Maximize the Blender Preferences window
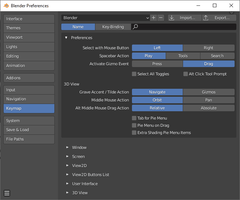The image size is (240, 200). (x=215, y=6)
